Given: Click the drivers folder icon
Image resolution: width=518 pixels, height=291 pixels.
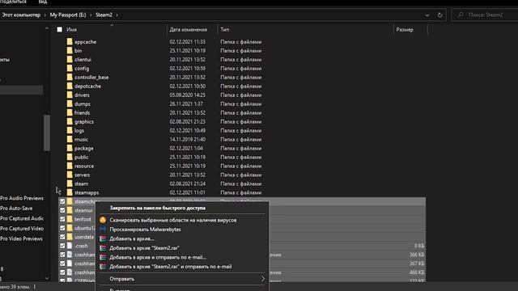Looking at the screenshot, I should pos(70,95).
